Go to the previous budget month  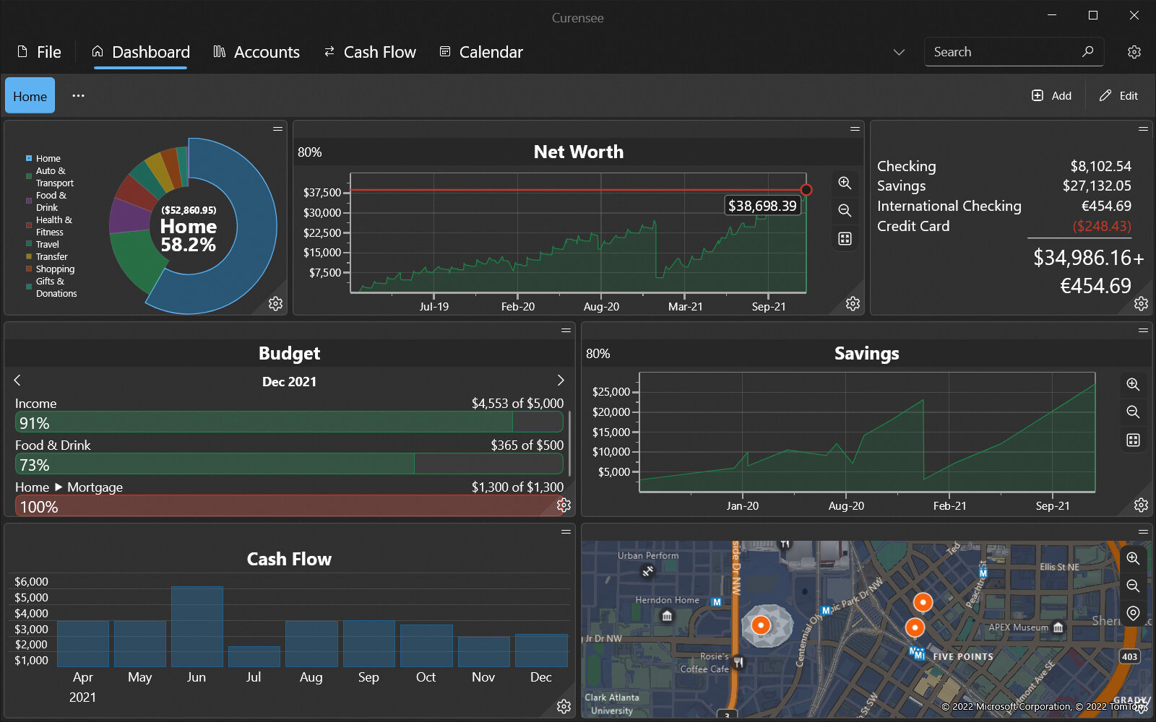tap(17, 380)
